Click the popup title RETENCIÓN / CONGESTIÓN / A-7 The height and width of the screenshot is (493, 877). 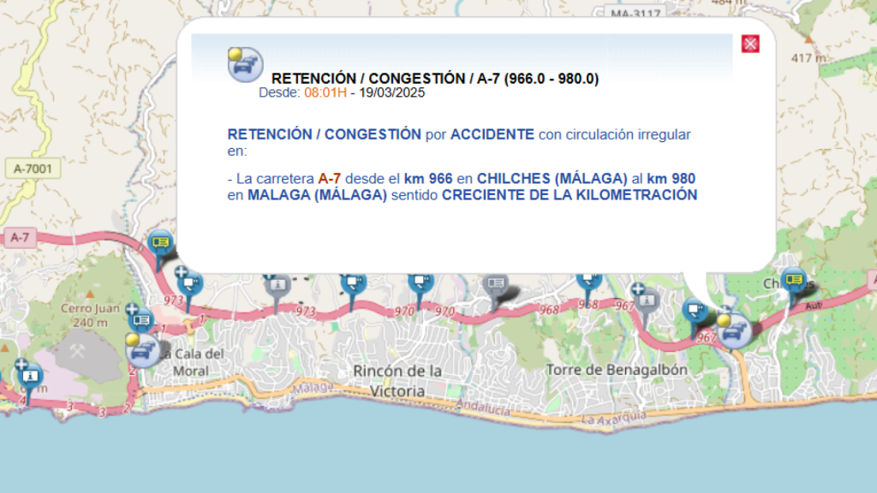[x=434, y=79]
